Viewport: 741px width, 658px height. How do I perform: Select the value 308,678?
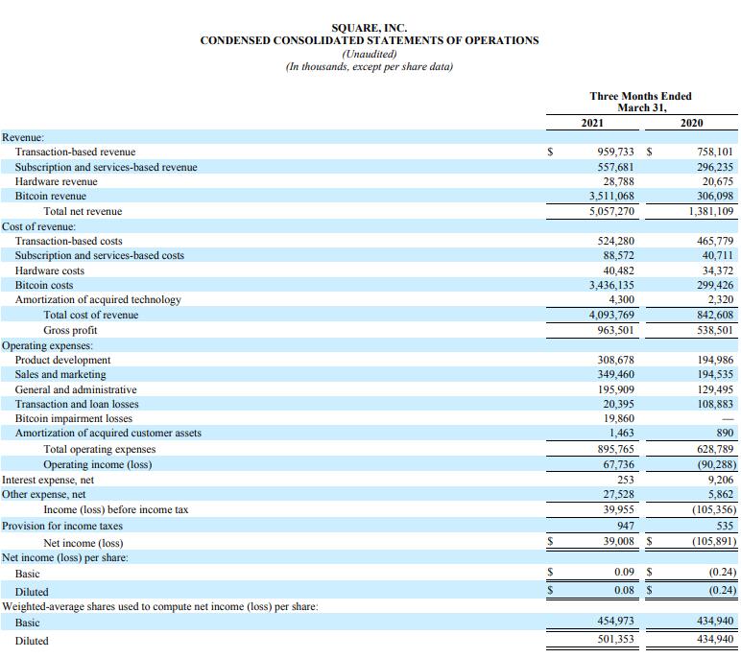pos(616,360)
